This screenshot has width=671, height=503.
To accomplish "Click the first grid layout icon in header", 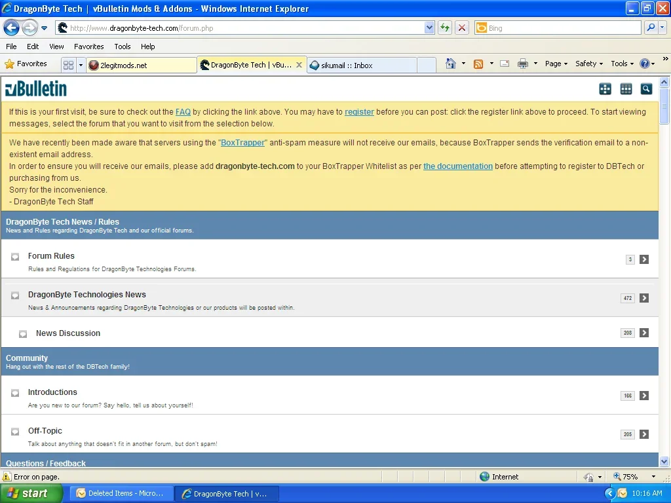I will [605, 89].
